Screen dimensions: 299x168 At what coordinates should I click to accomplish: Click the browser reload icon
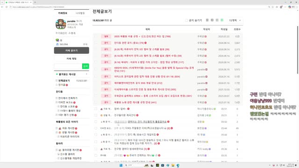click(x=7, y=7)
